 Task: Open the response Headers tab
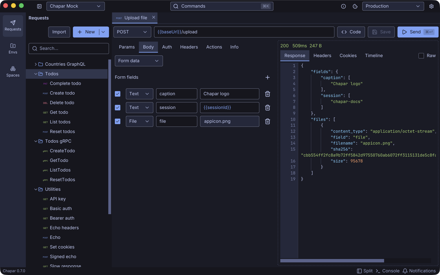click(322, 56)
